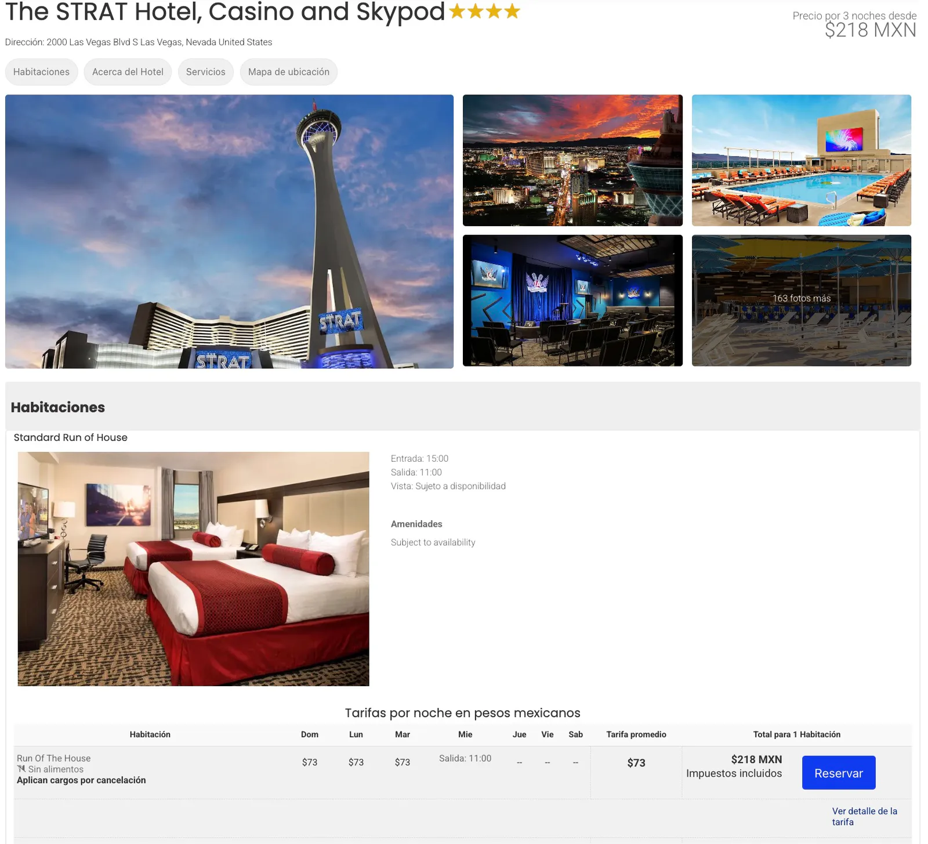
Task: Click the Habitaciones section heading
Action: click(x=58, y=407)
